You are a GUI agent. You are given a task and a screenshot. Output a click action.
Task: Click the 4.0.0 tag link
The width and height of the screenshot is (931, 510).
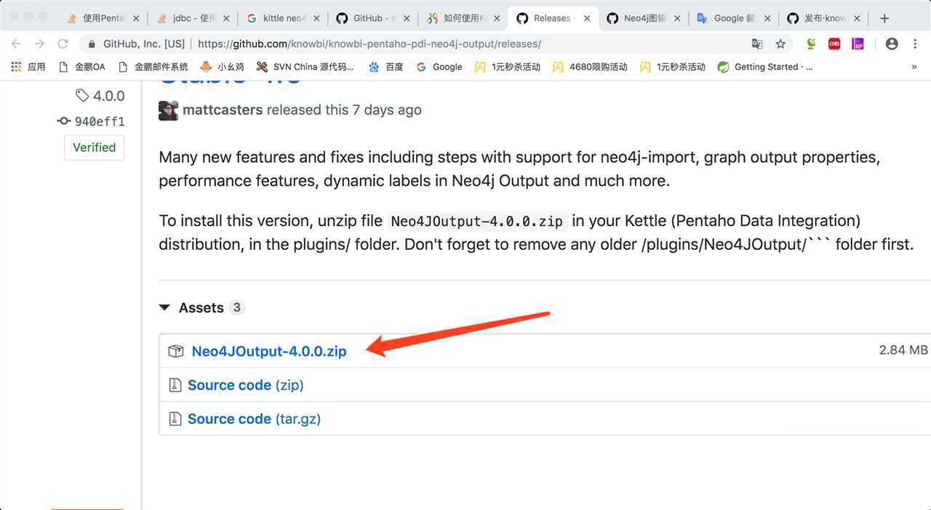point(100,96)
